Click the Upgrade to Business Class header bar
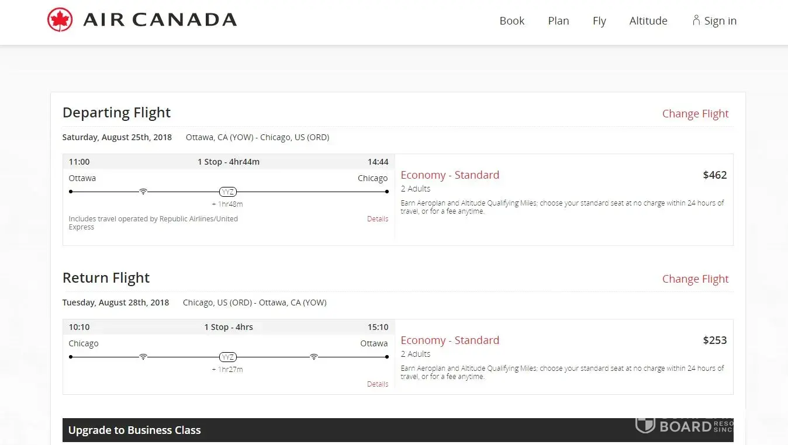 pos(398,430)
